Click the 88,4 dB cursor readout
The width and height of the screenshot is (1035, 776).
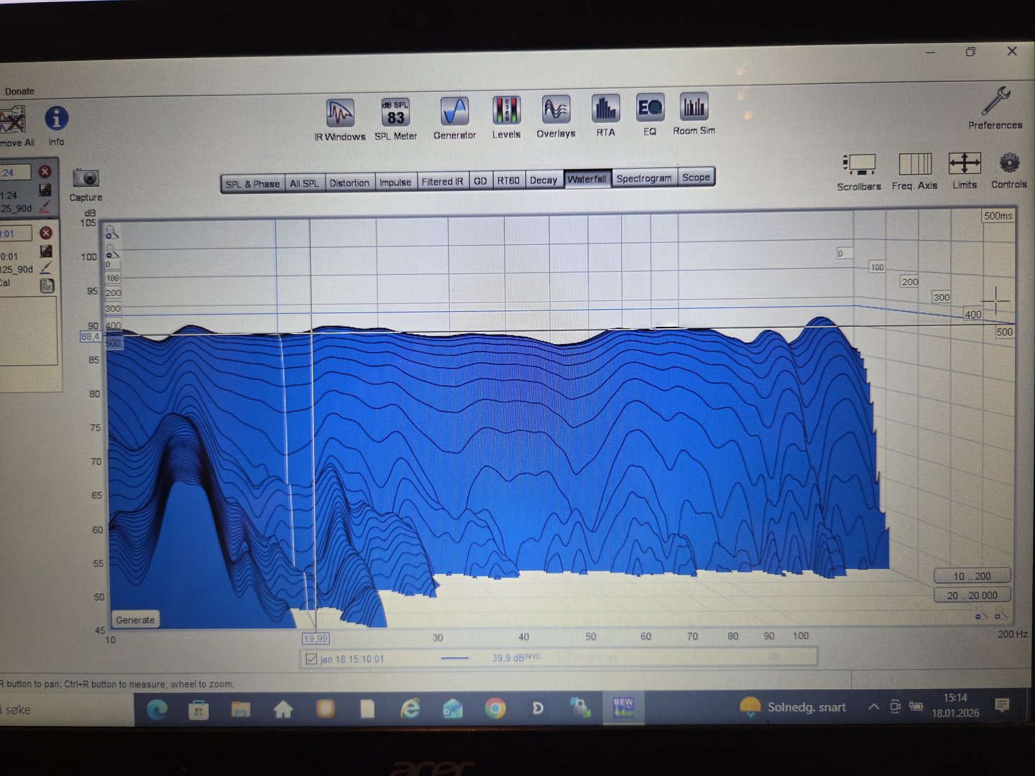[91, 336]
